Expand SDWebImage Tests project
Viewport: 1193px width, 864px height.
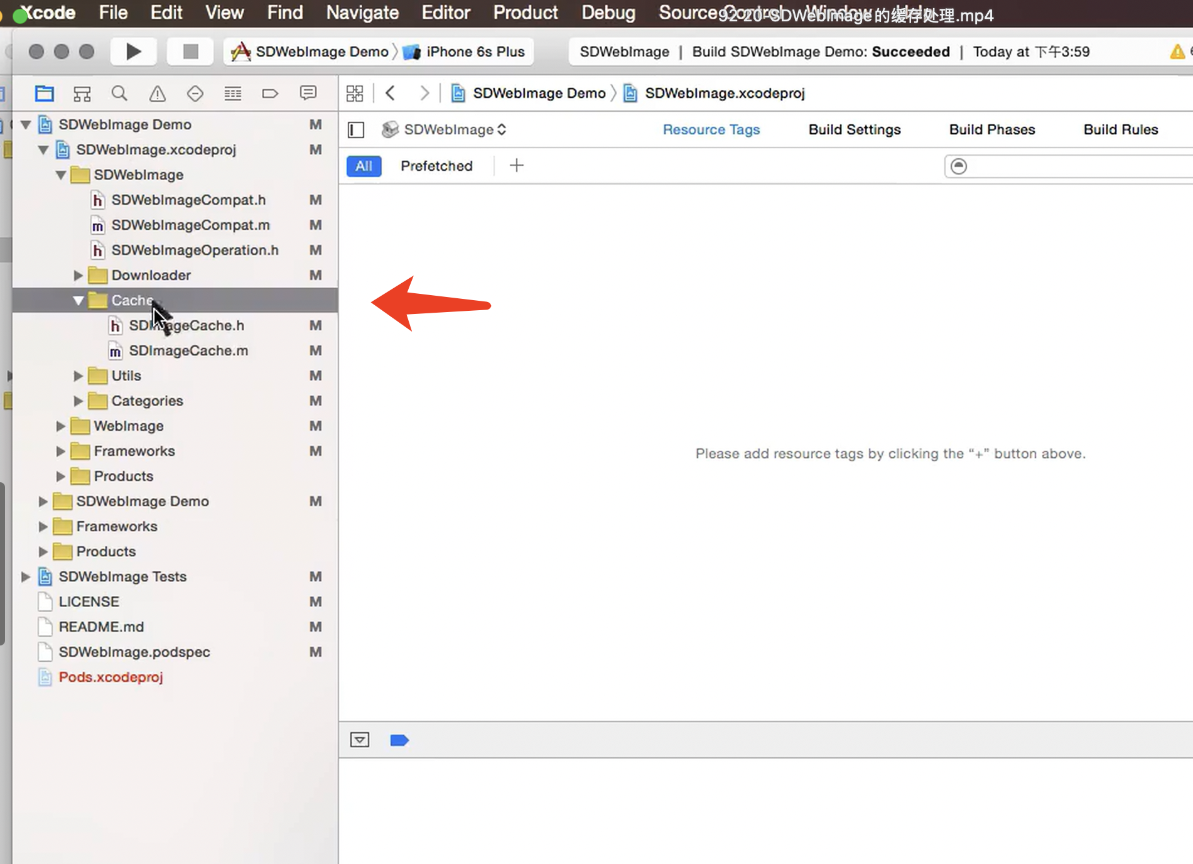coord(26,576)
